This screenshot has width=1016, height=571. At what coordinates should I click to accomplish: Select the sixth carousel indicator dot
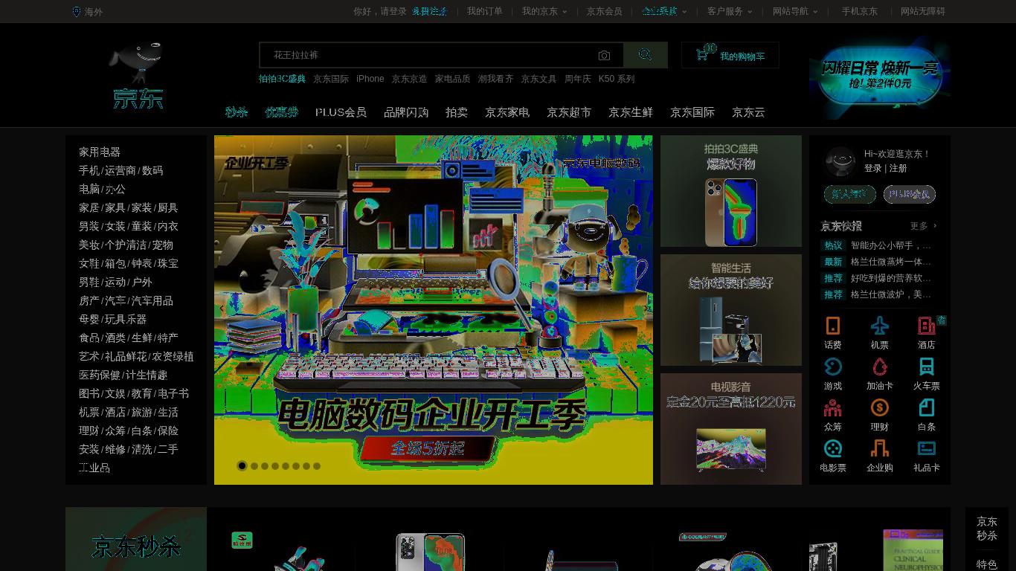click(296, 466)
